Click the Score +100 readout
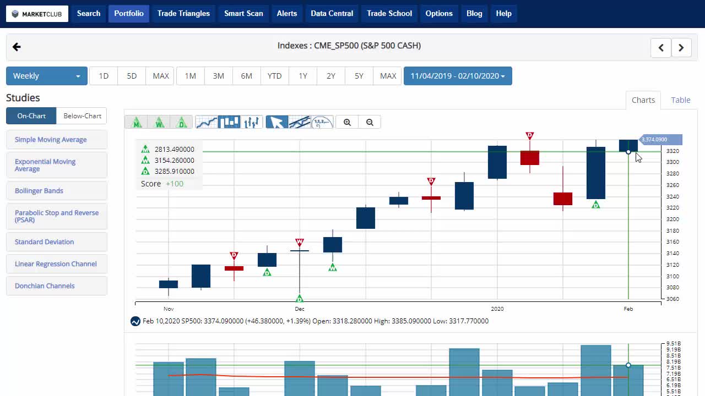This screenshot has height=396, width=705. coord(162,184)
